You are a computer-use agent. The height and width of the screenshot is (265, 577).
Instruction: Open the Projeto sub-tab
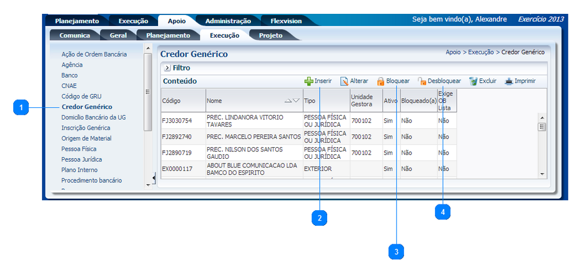pos(271,35)
